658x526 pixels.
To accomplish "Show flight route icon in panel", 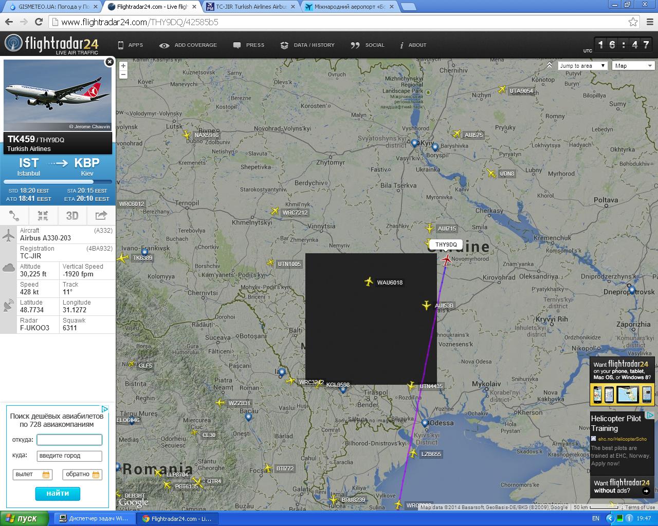I will coord(14,216).
